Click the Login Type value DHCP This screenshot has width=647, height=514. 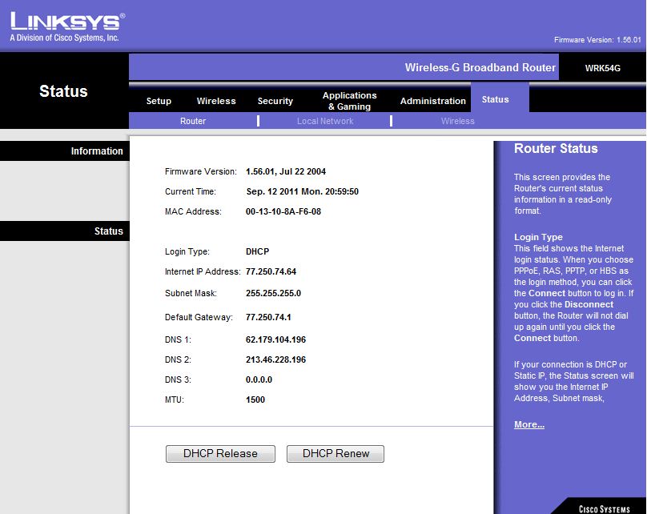pos(258,251)
